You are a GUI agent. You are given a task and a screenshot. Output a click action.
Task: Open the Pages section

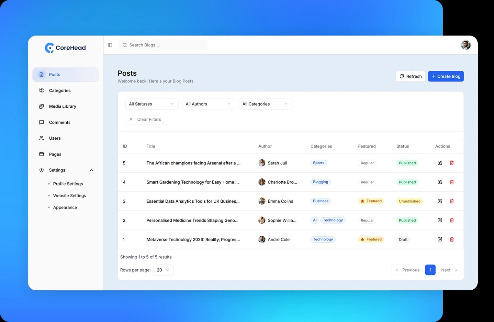pyautogui.click(x=55, y=154)
